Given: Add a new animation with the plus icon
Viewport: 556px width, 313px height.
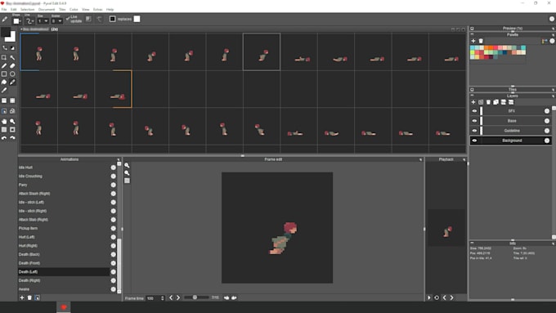Looking at the screenshot, I should coord(22,297).
